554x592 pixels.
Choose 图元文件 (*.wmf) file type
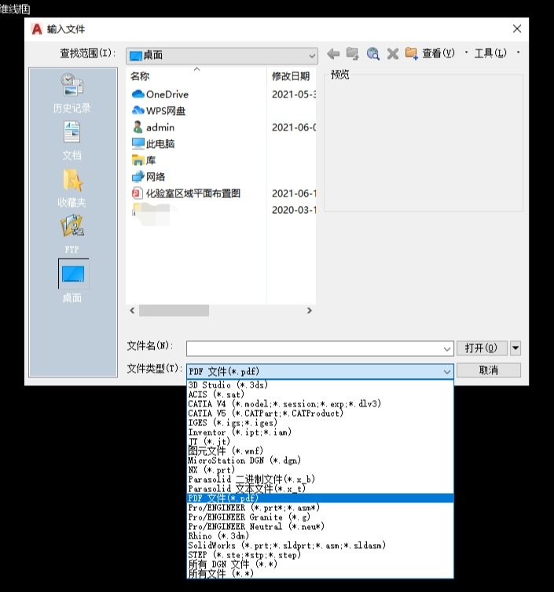point(320,450)
